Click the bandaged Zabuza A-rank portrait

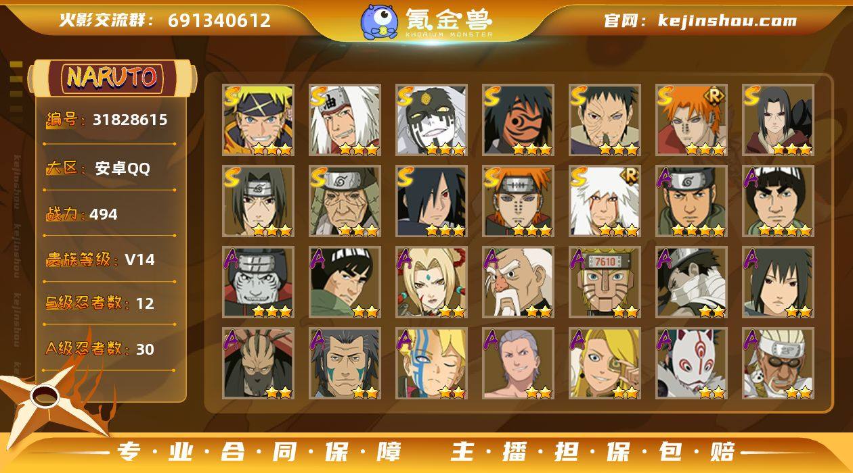[692, 282]
